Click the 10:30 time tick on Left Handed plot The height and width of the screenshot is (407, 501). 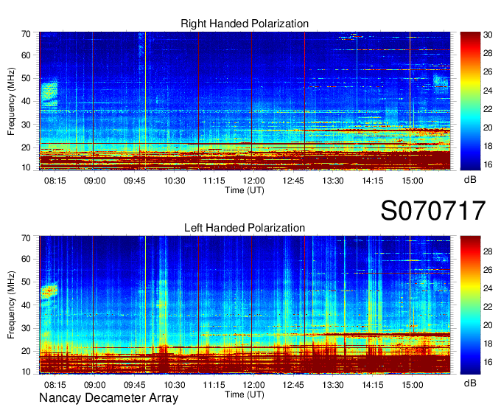point(174,385)
